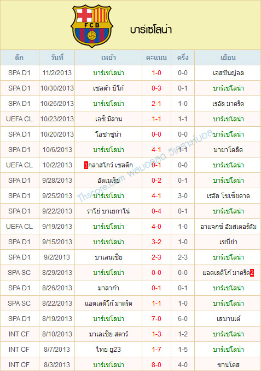Select the date 10/2/2013
261x371 pixels.
coord(57,165)
